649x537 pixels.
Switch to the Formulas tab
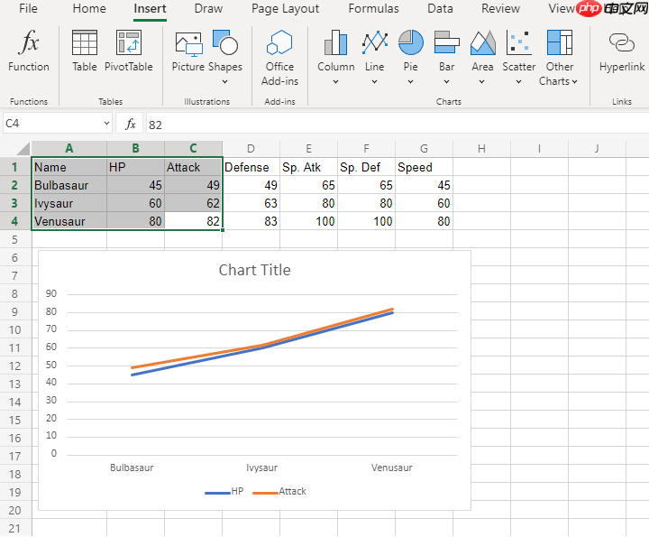click(373, 8)
